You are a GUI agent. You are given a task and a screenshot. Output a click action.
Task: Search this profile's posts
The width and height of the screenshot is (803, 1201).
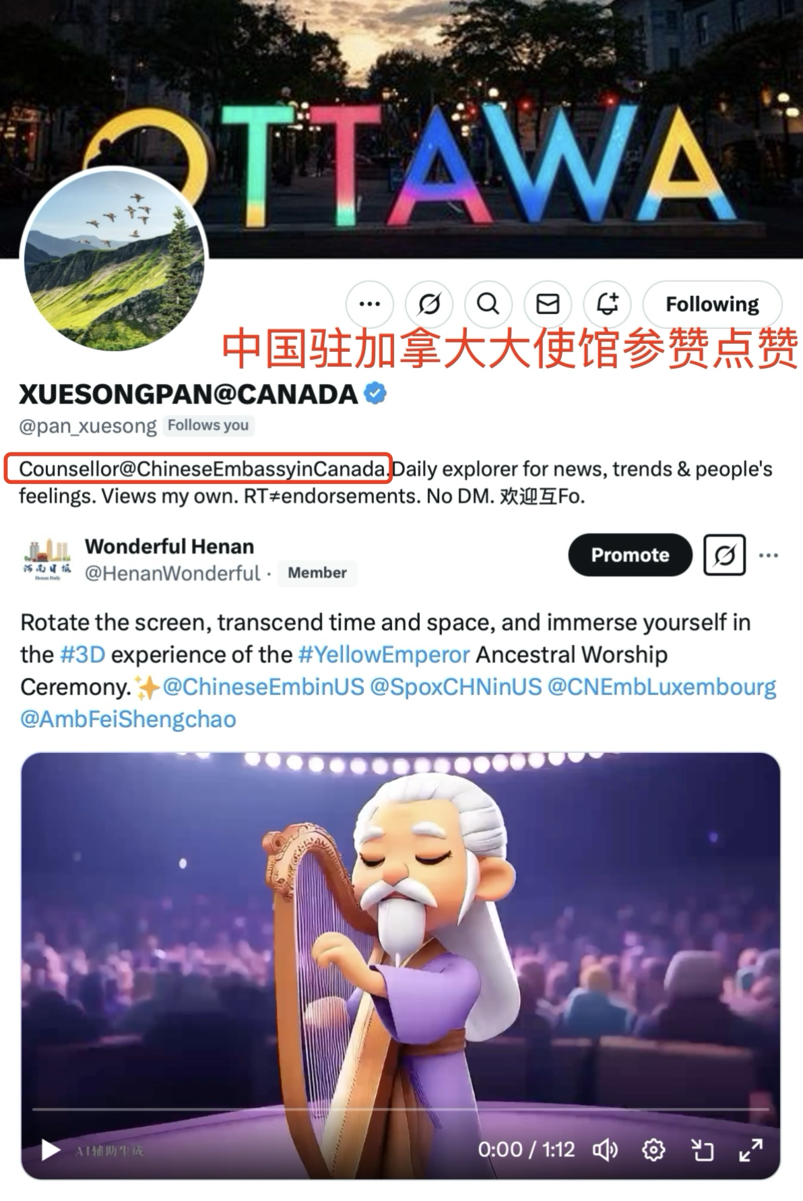pyautogui.click(x=488, y=305)
